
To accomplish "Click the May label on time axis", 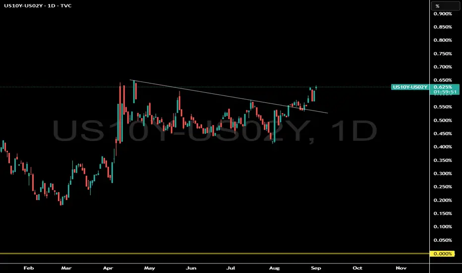I will (x=149, y=268).
